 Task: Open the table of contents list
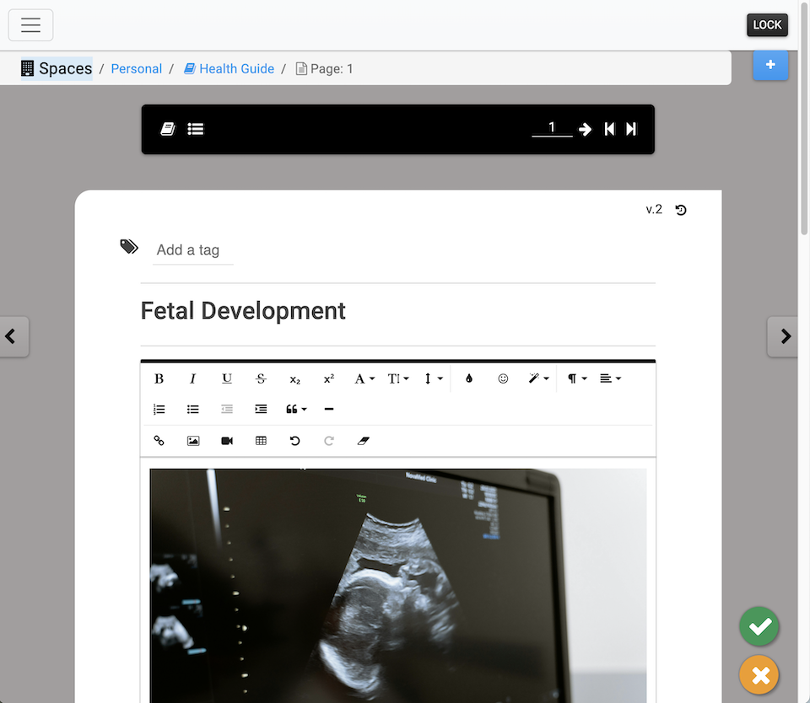(196, 129)
